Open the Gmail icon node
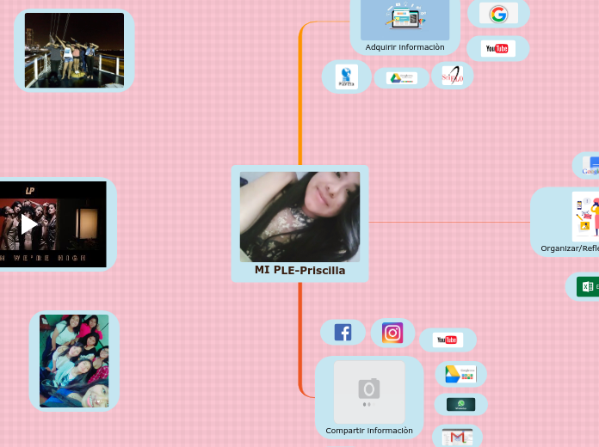The image size is (599, 447). (457, 438)
